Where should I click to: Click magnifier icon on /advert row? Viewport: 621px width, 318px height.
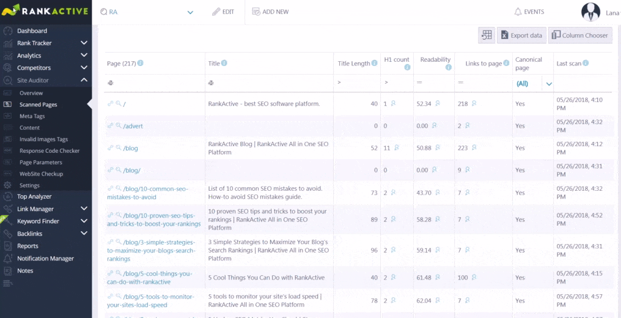tap(119, 125)
